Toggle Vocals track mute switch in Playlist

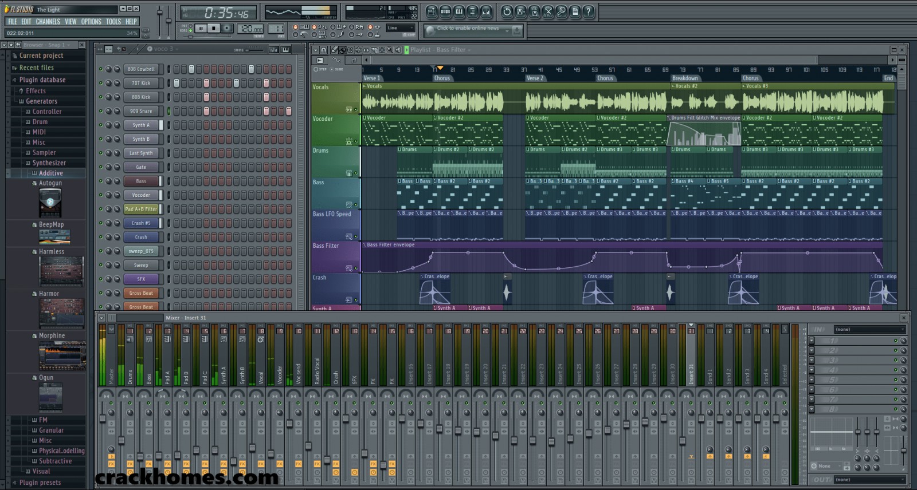(355, 109)
